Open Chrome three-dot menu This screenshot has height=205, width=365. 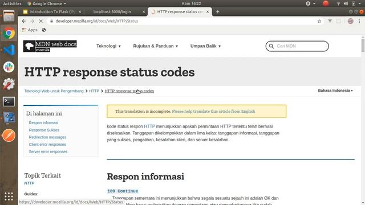click(x=359, y=21)
